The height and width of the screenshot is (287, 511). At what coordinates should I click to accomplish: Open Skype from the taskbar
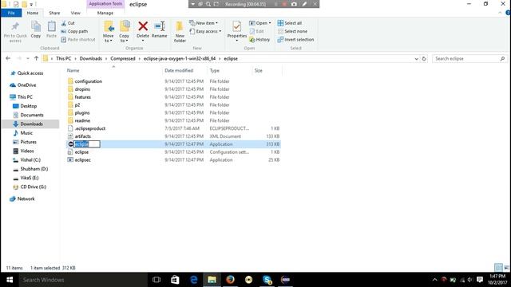click(267, 280)
